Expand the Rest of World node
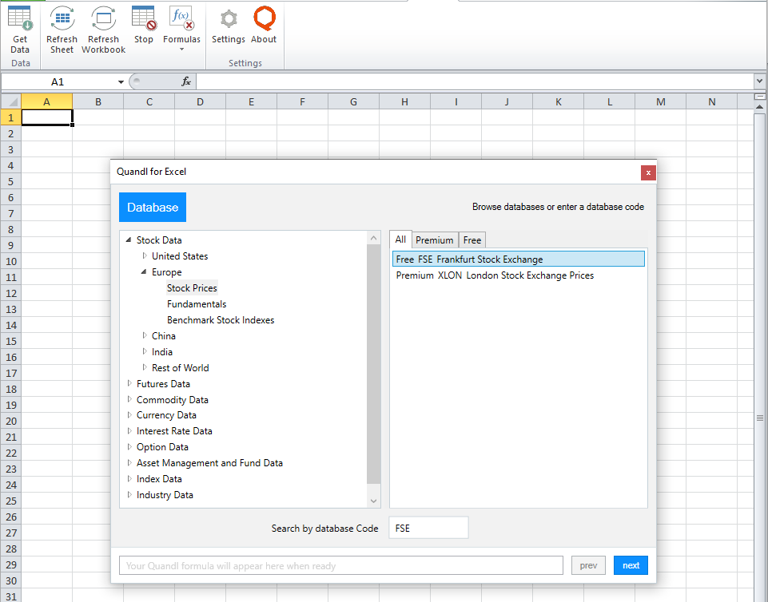The image size is (768, 602). click(145, 367)
